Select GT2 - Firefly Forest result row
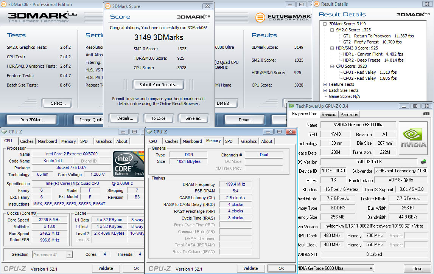 tap(372, 42)
